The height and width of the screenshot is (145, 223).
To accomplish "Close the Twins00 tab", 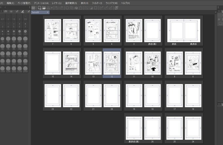I will pyautogui.click(x=48, y=12).
